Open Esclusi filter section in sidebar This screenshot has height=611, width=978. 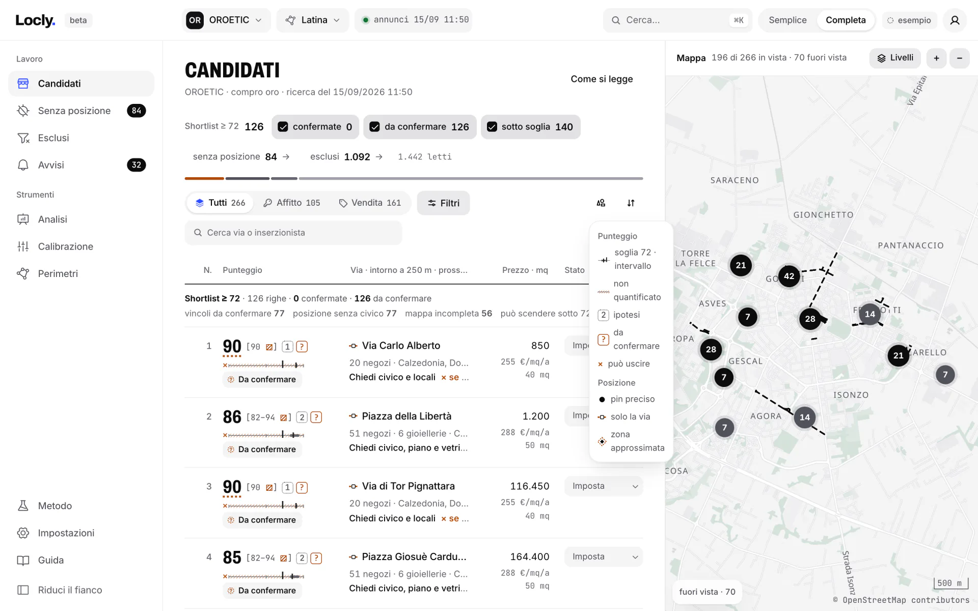pyautogui.click(x=81, y=138)
